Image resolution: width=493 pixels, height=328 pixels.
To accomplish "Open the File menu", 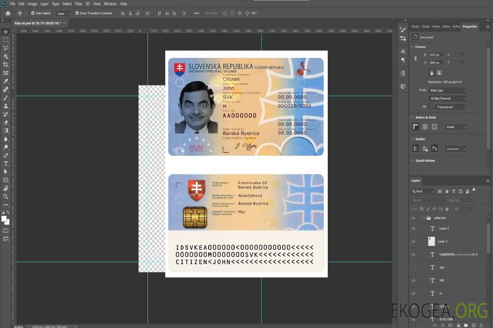I will [13, 4].
